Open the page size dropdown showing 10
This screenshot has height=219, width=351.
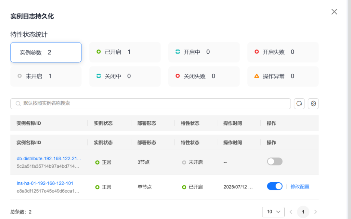point(273,212)
